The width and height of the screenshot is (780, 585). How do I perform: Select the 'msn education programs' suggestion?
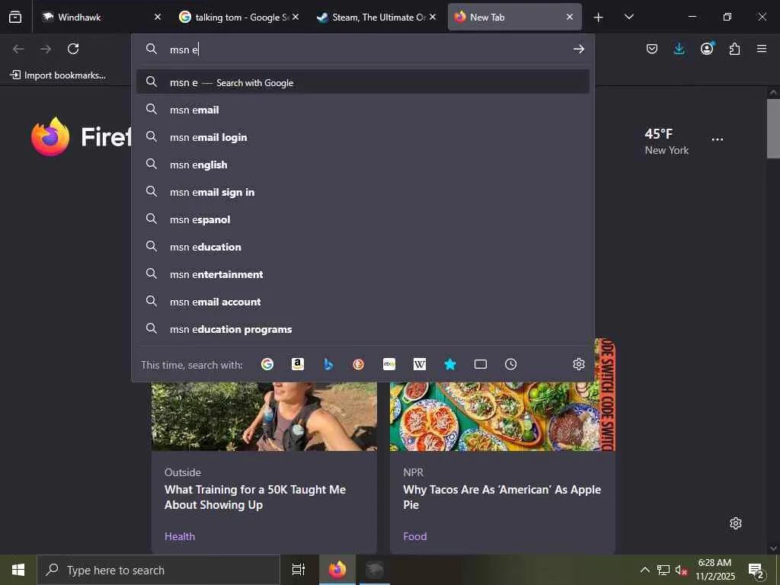[x=363, y=329]
